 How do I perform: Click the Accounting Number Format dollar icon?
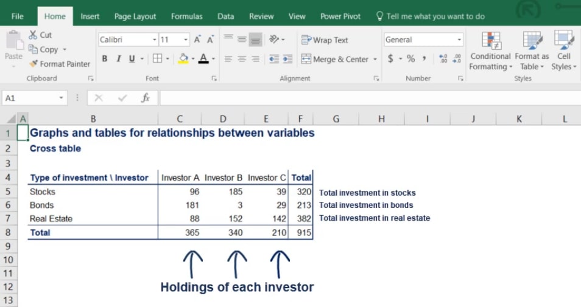[390, 59]
